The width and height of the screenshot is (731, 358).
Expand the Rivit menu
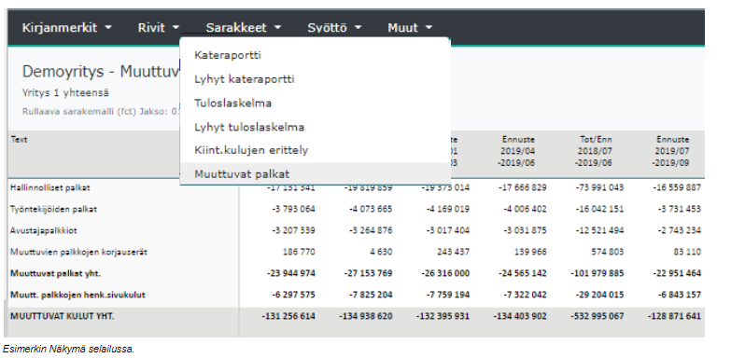[159, 28]
